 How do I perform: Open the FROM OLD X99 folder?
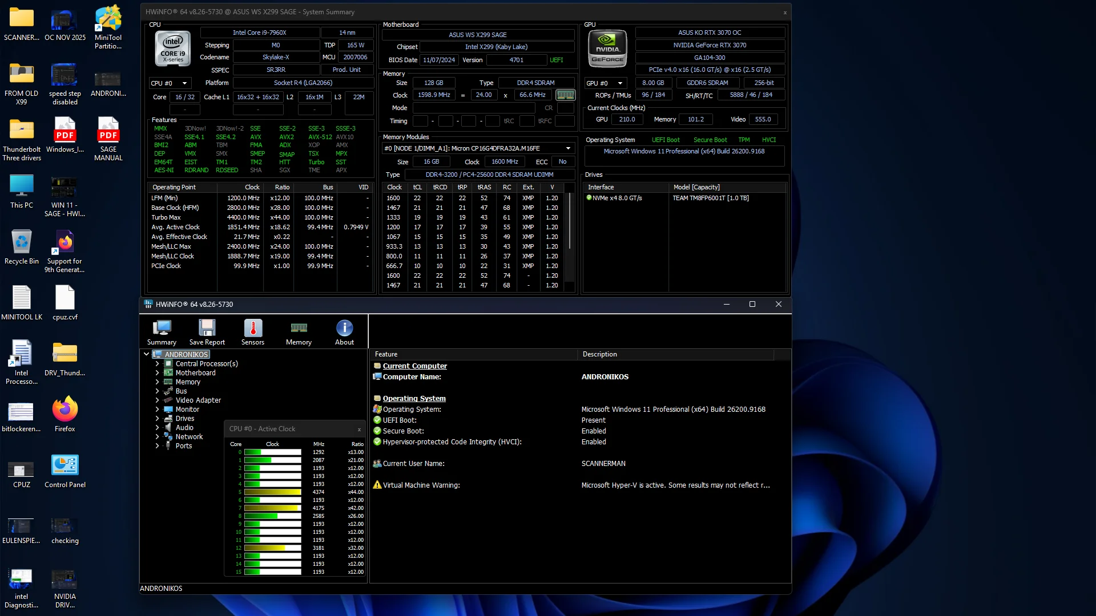point(22,84)
